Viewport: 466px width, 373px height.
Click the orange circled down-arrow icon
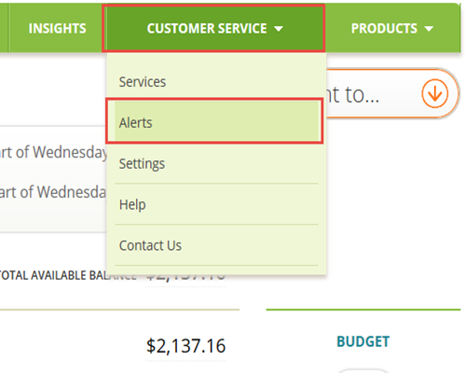coord(434,93)
